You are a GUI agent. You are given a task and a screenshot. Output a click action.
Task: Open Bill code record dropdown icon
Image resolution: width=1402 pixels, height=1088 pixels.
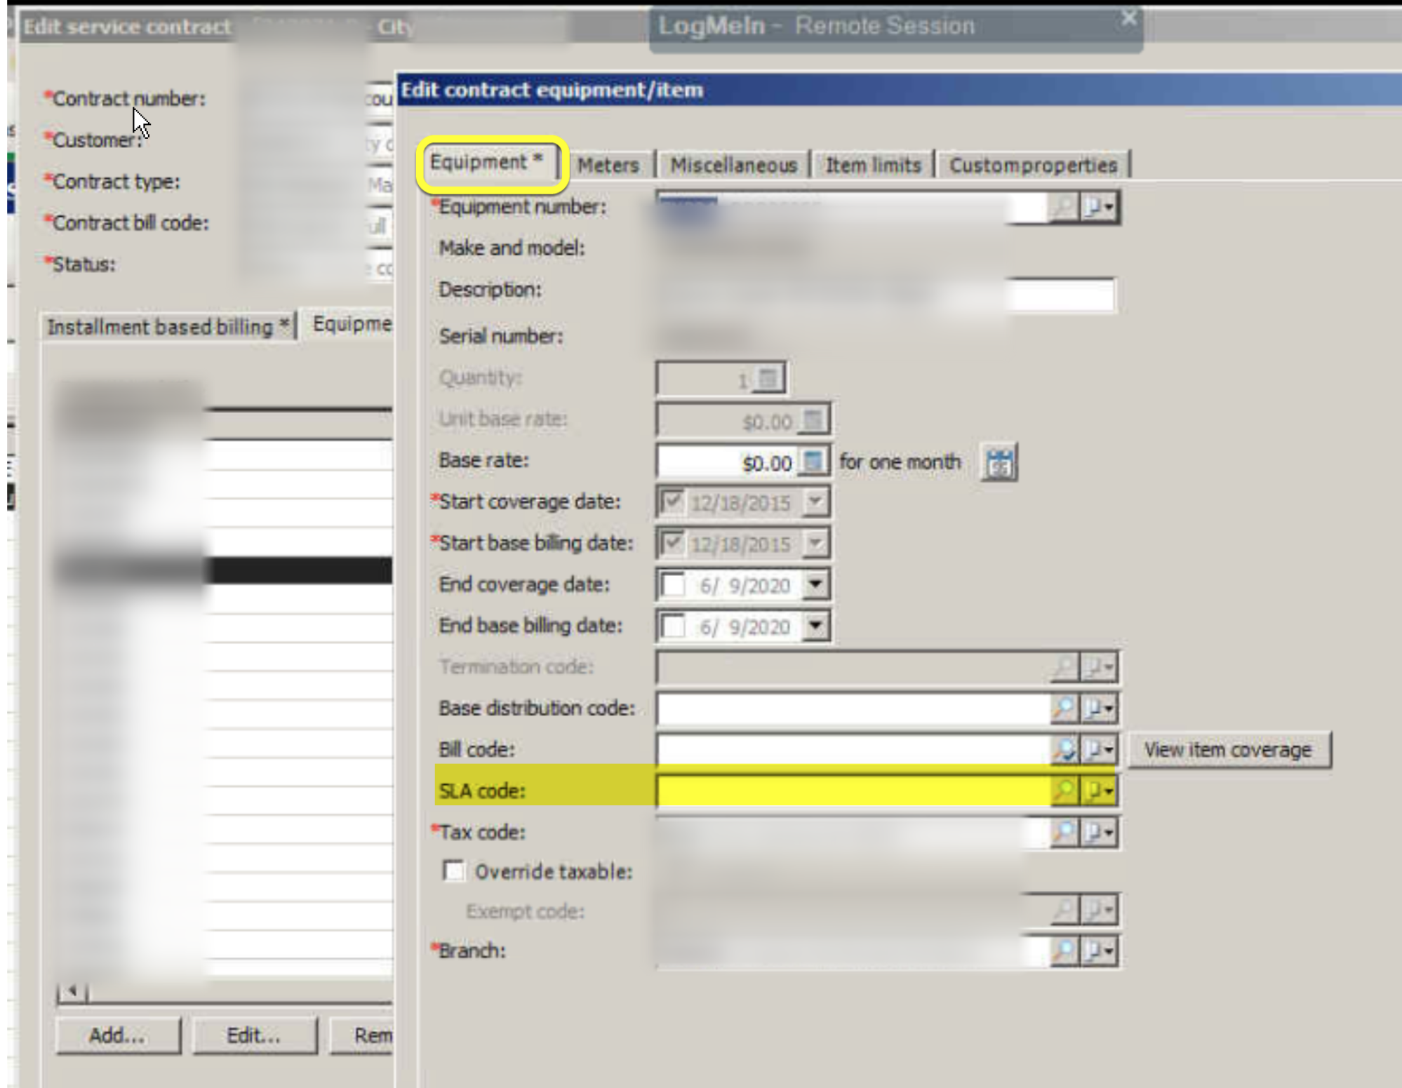click(1098, 750)
